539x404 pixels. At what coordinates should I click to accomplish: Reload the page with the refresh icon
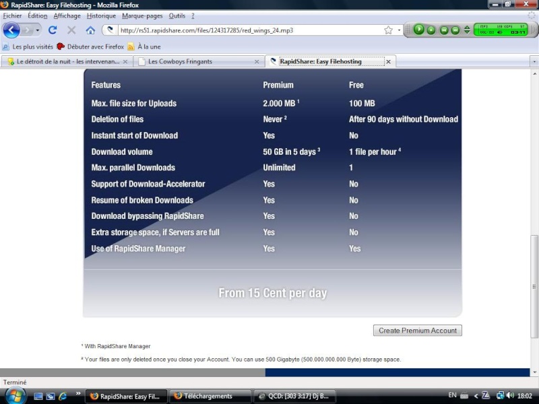click(x=53, y=30)
